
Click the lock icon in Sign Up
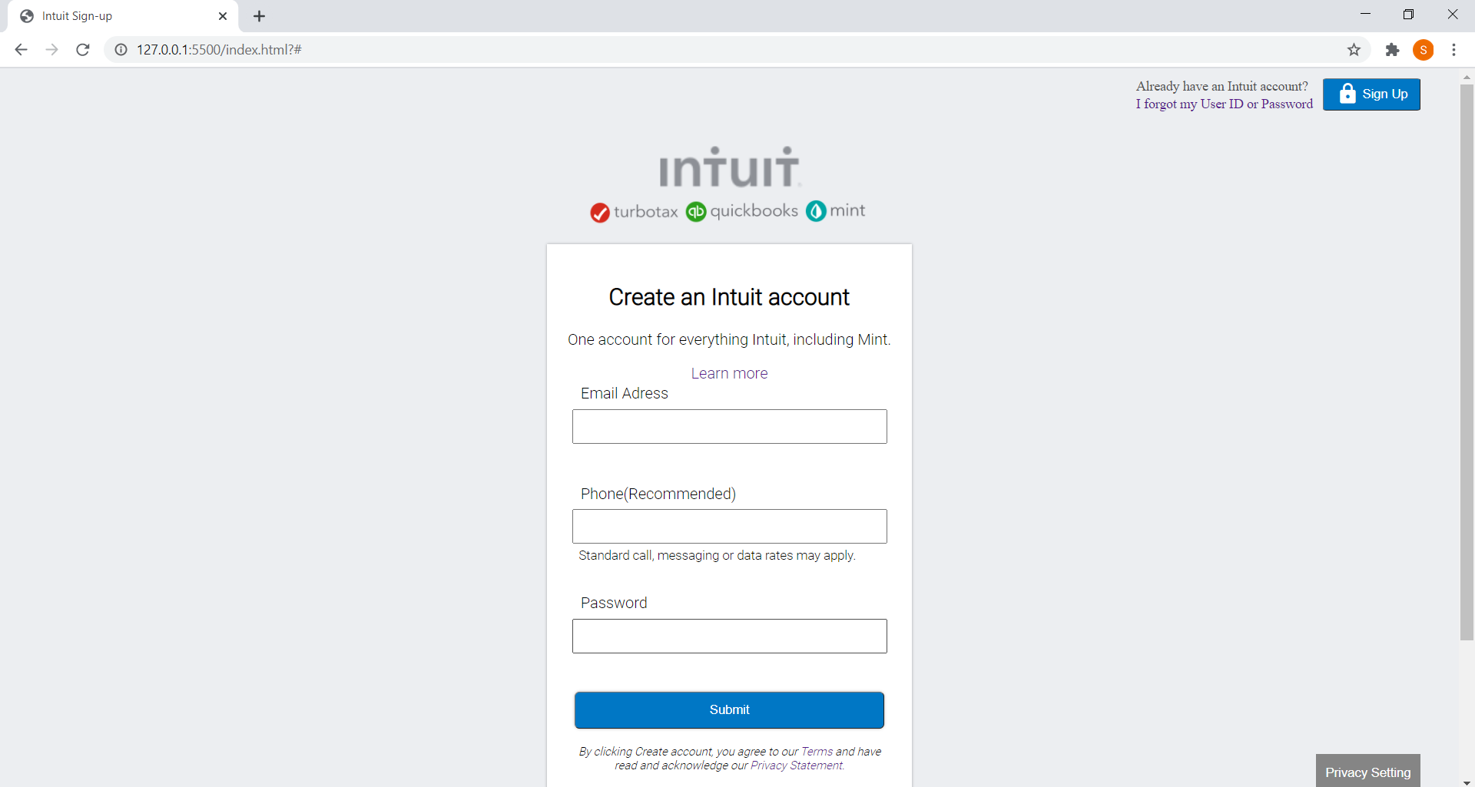pos(1347,94)
